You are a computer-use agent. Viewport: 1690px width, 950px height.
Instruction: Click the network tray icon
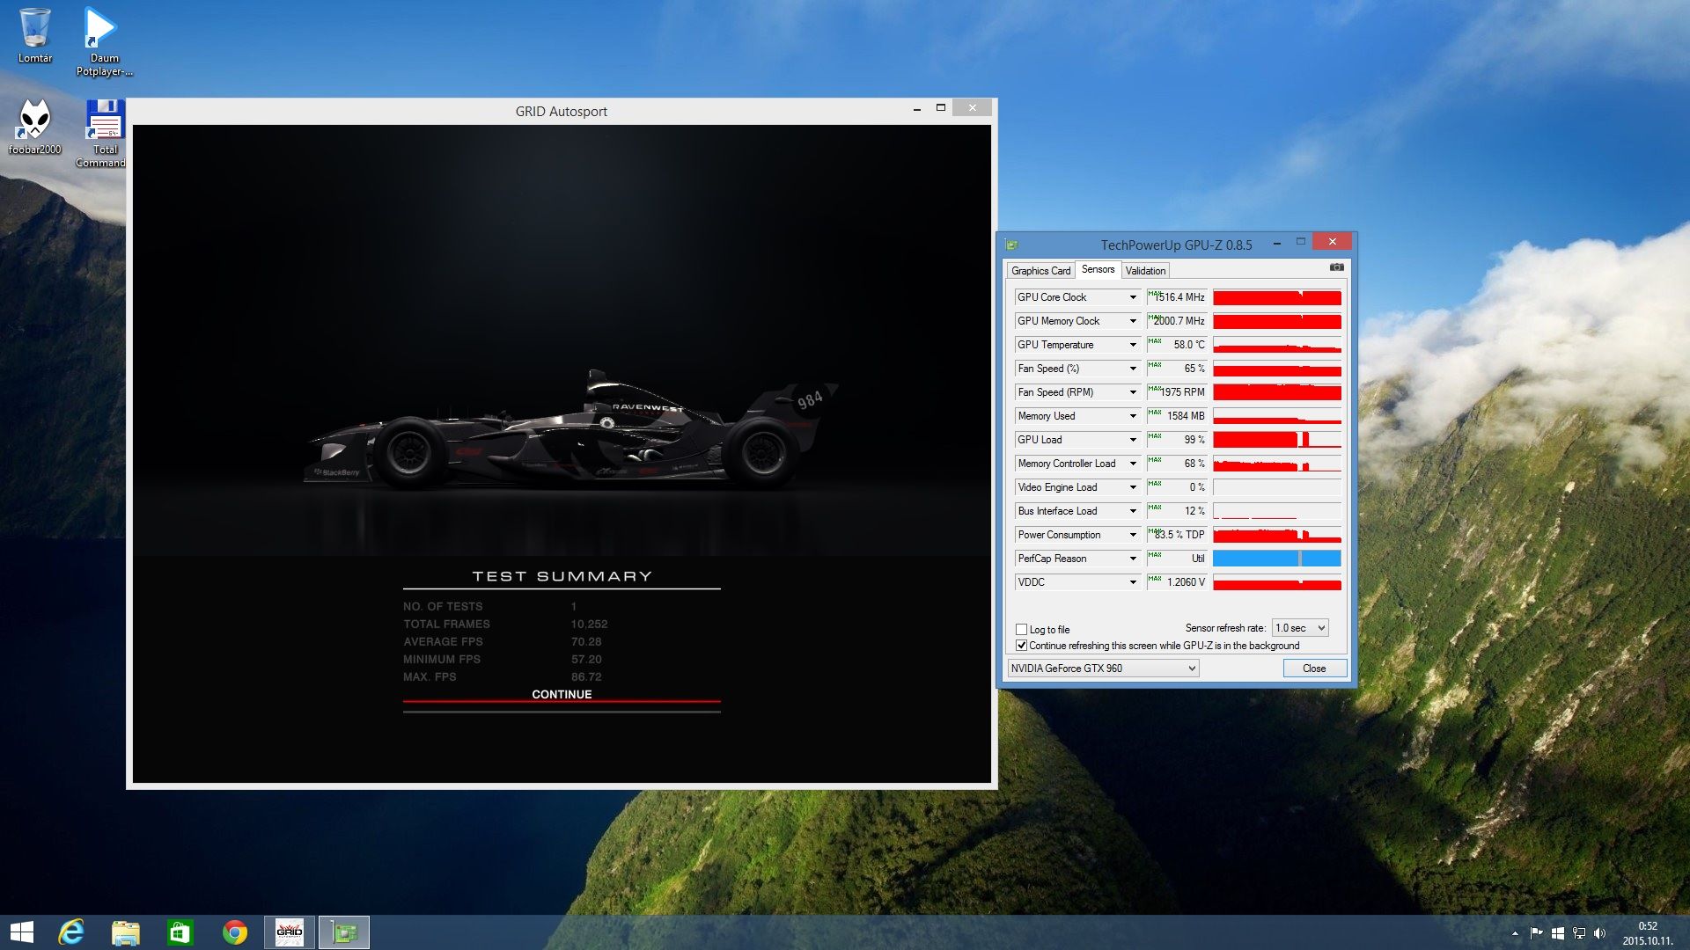[x=1579, y=933]
